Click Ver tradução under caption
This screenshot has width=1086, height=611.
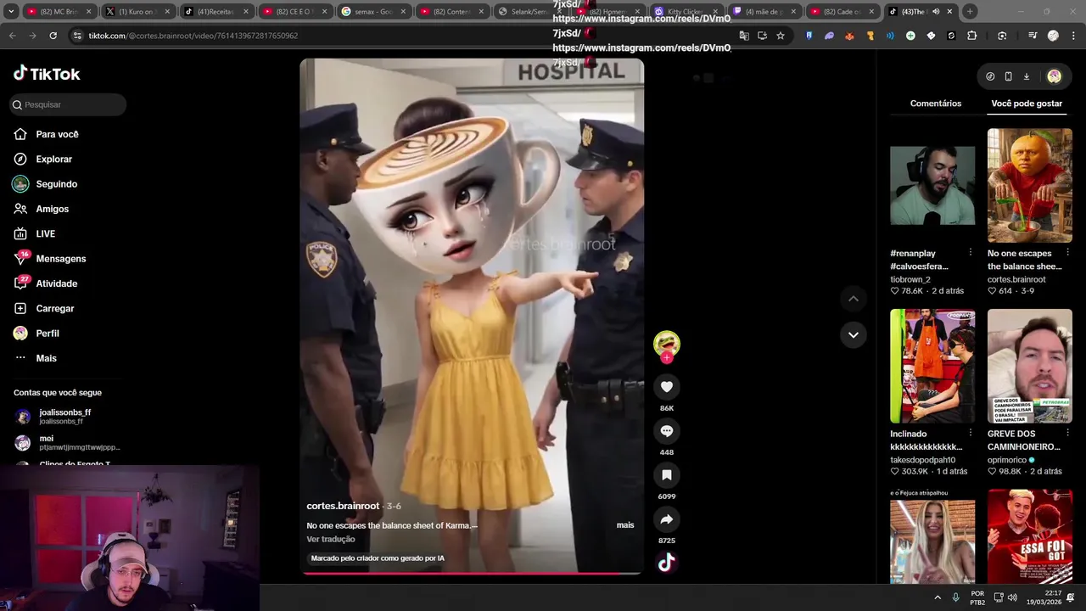[x=331, y=539]
